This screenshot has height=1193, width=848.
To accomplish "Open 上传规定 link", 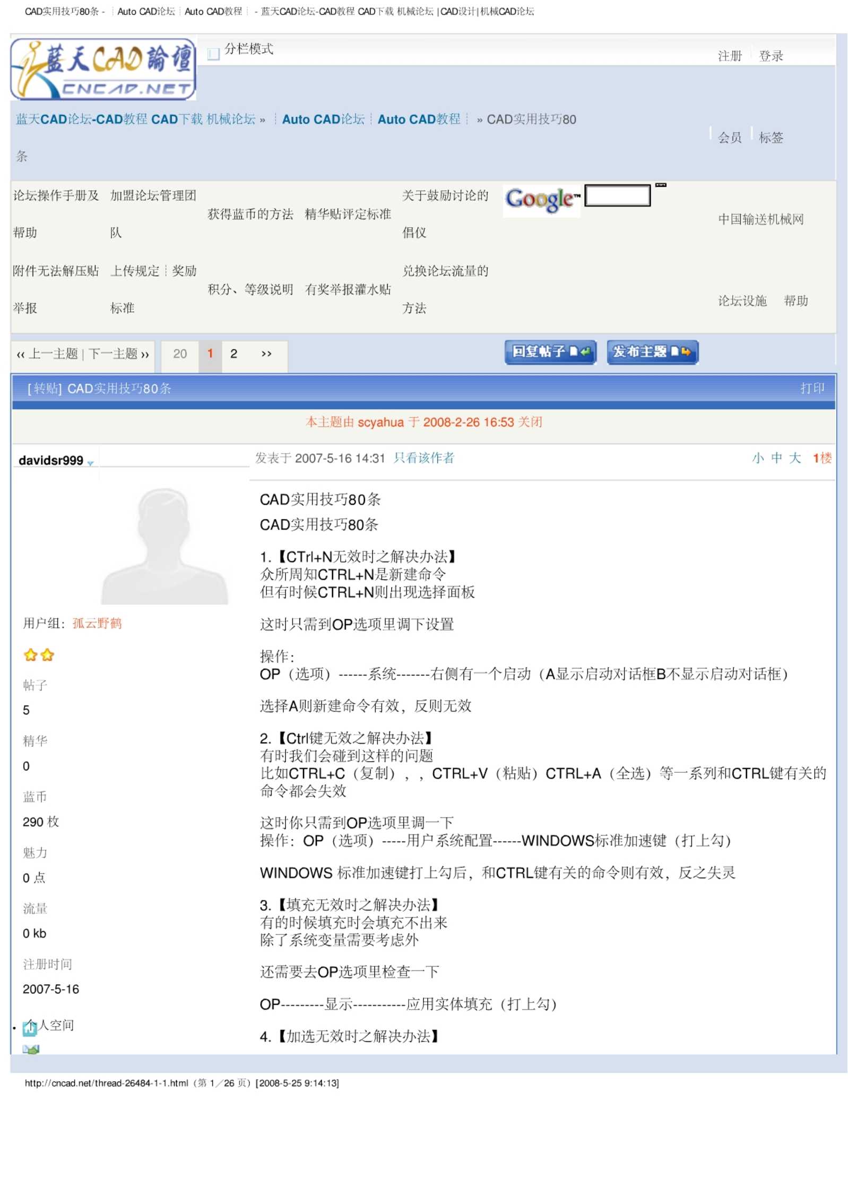I will [x=134, y=271].
